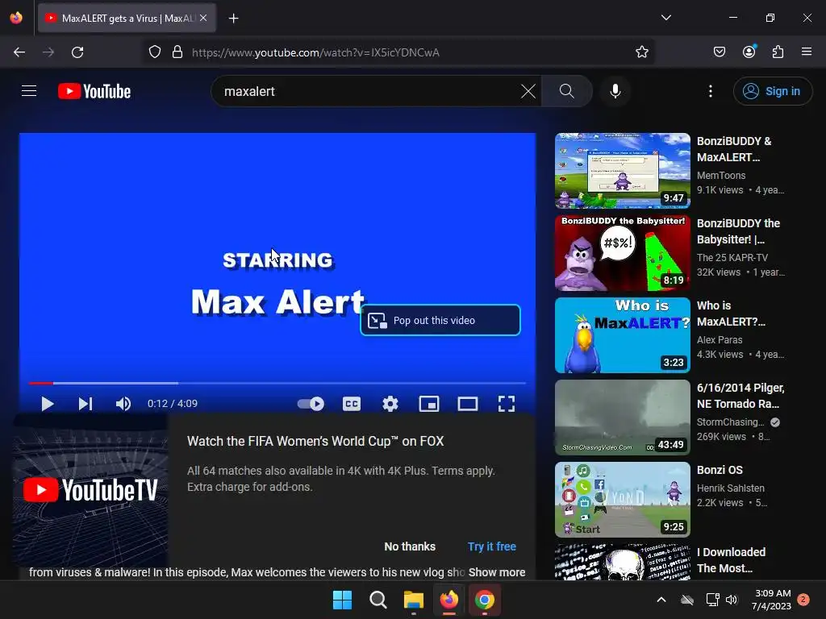The image size is (826, 619).
Task: List all tabs dropdown
Action: [x=665, y=18]
